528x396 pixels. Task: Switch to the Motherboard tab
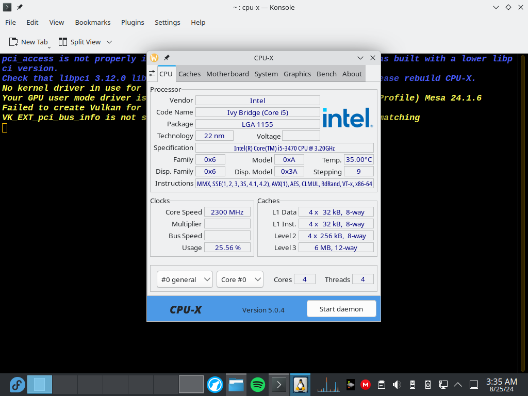(227, 74)
